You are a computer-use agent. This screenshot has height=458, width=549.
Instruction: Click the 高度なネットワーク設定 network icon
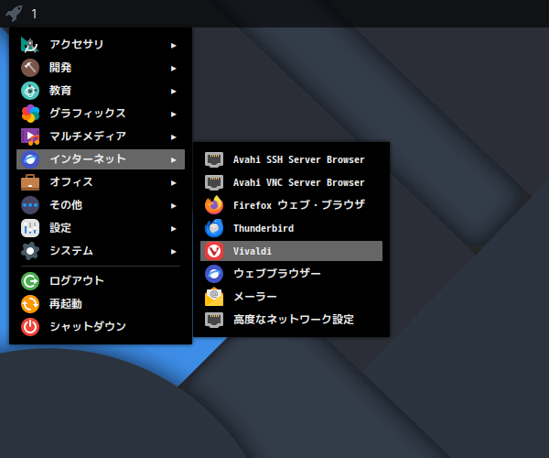(214, 320)
